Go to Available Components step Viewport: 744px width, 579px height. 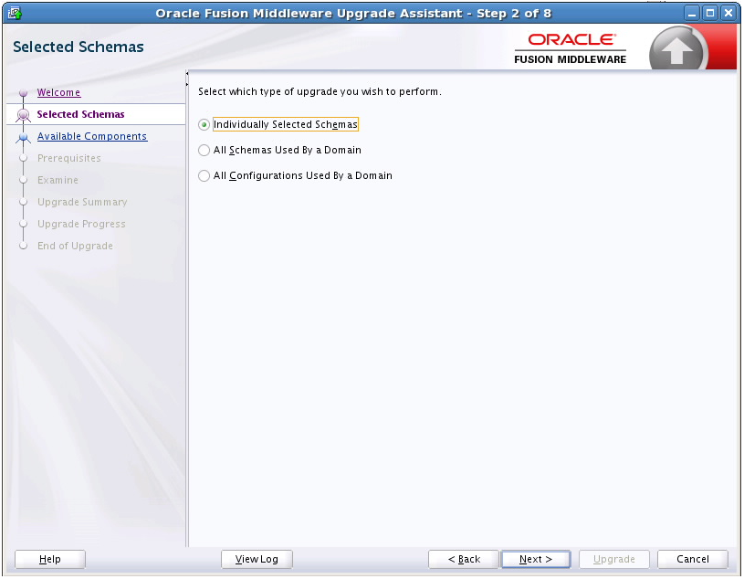coord(92,136)
